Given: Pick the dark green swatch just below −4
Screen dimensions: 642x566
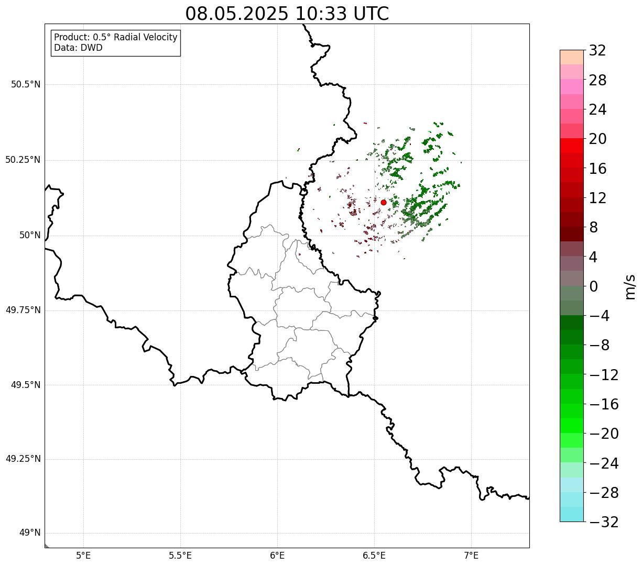Looking at the screenshot, I should (x=571, y=323).
